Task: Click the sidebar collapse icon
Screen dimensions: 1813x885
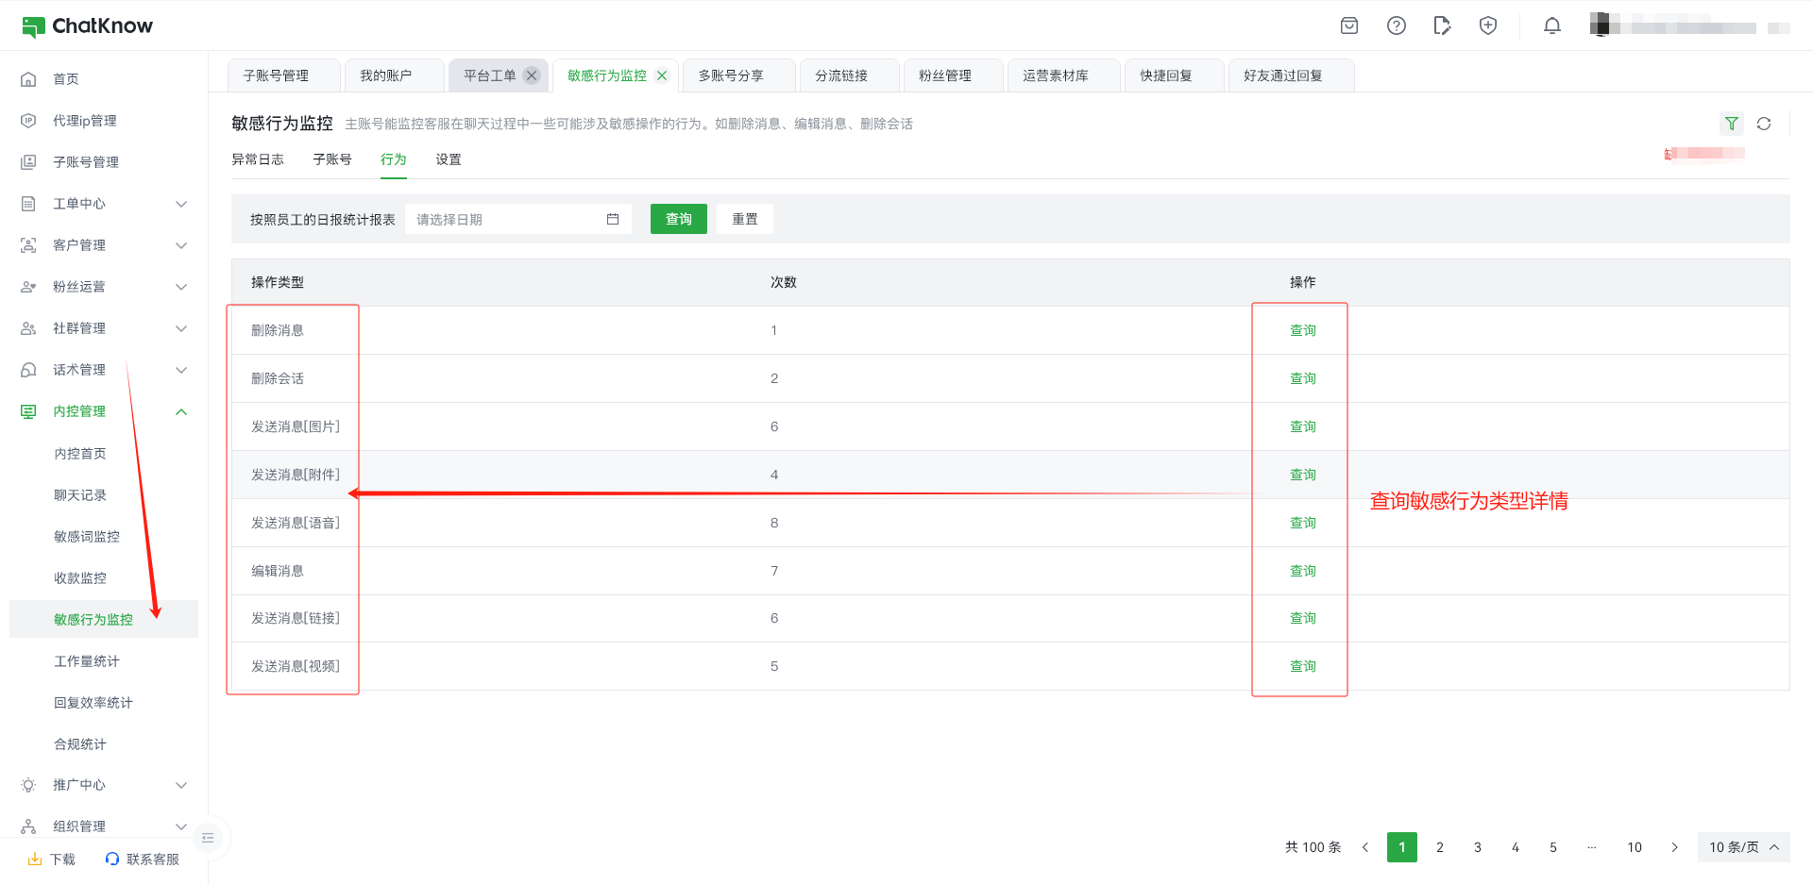Action: pos(208,838)
